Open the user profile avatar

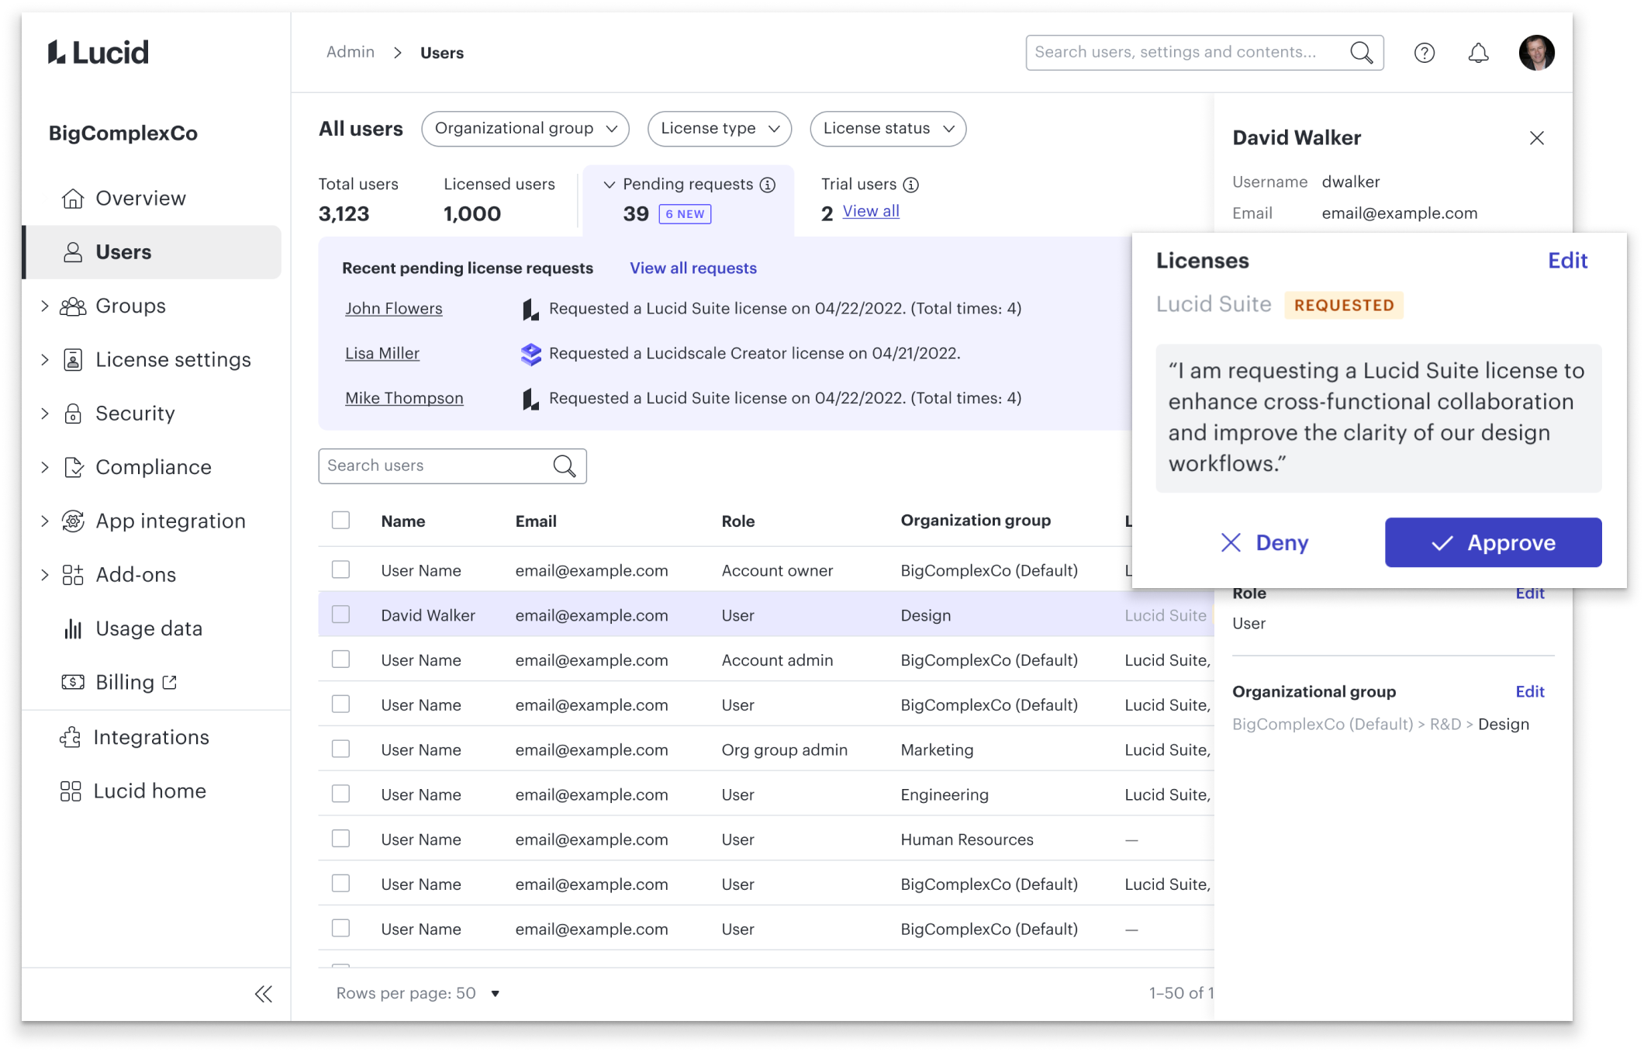(1536, 53)
